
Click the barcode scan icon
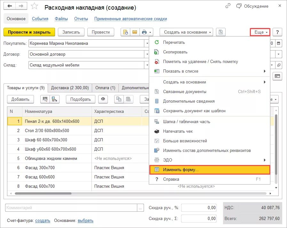coord(45,99)
